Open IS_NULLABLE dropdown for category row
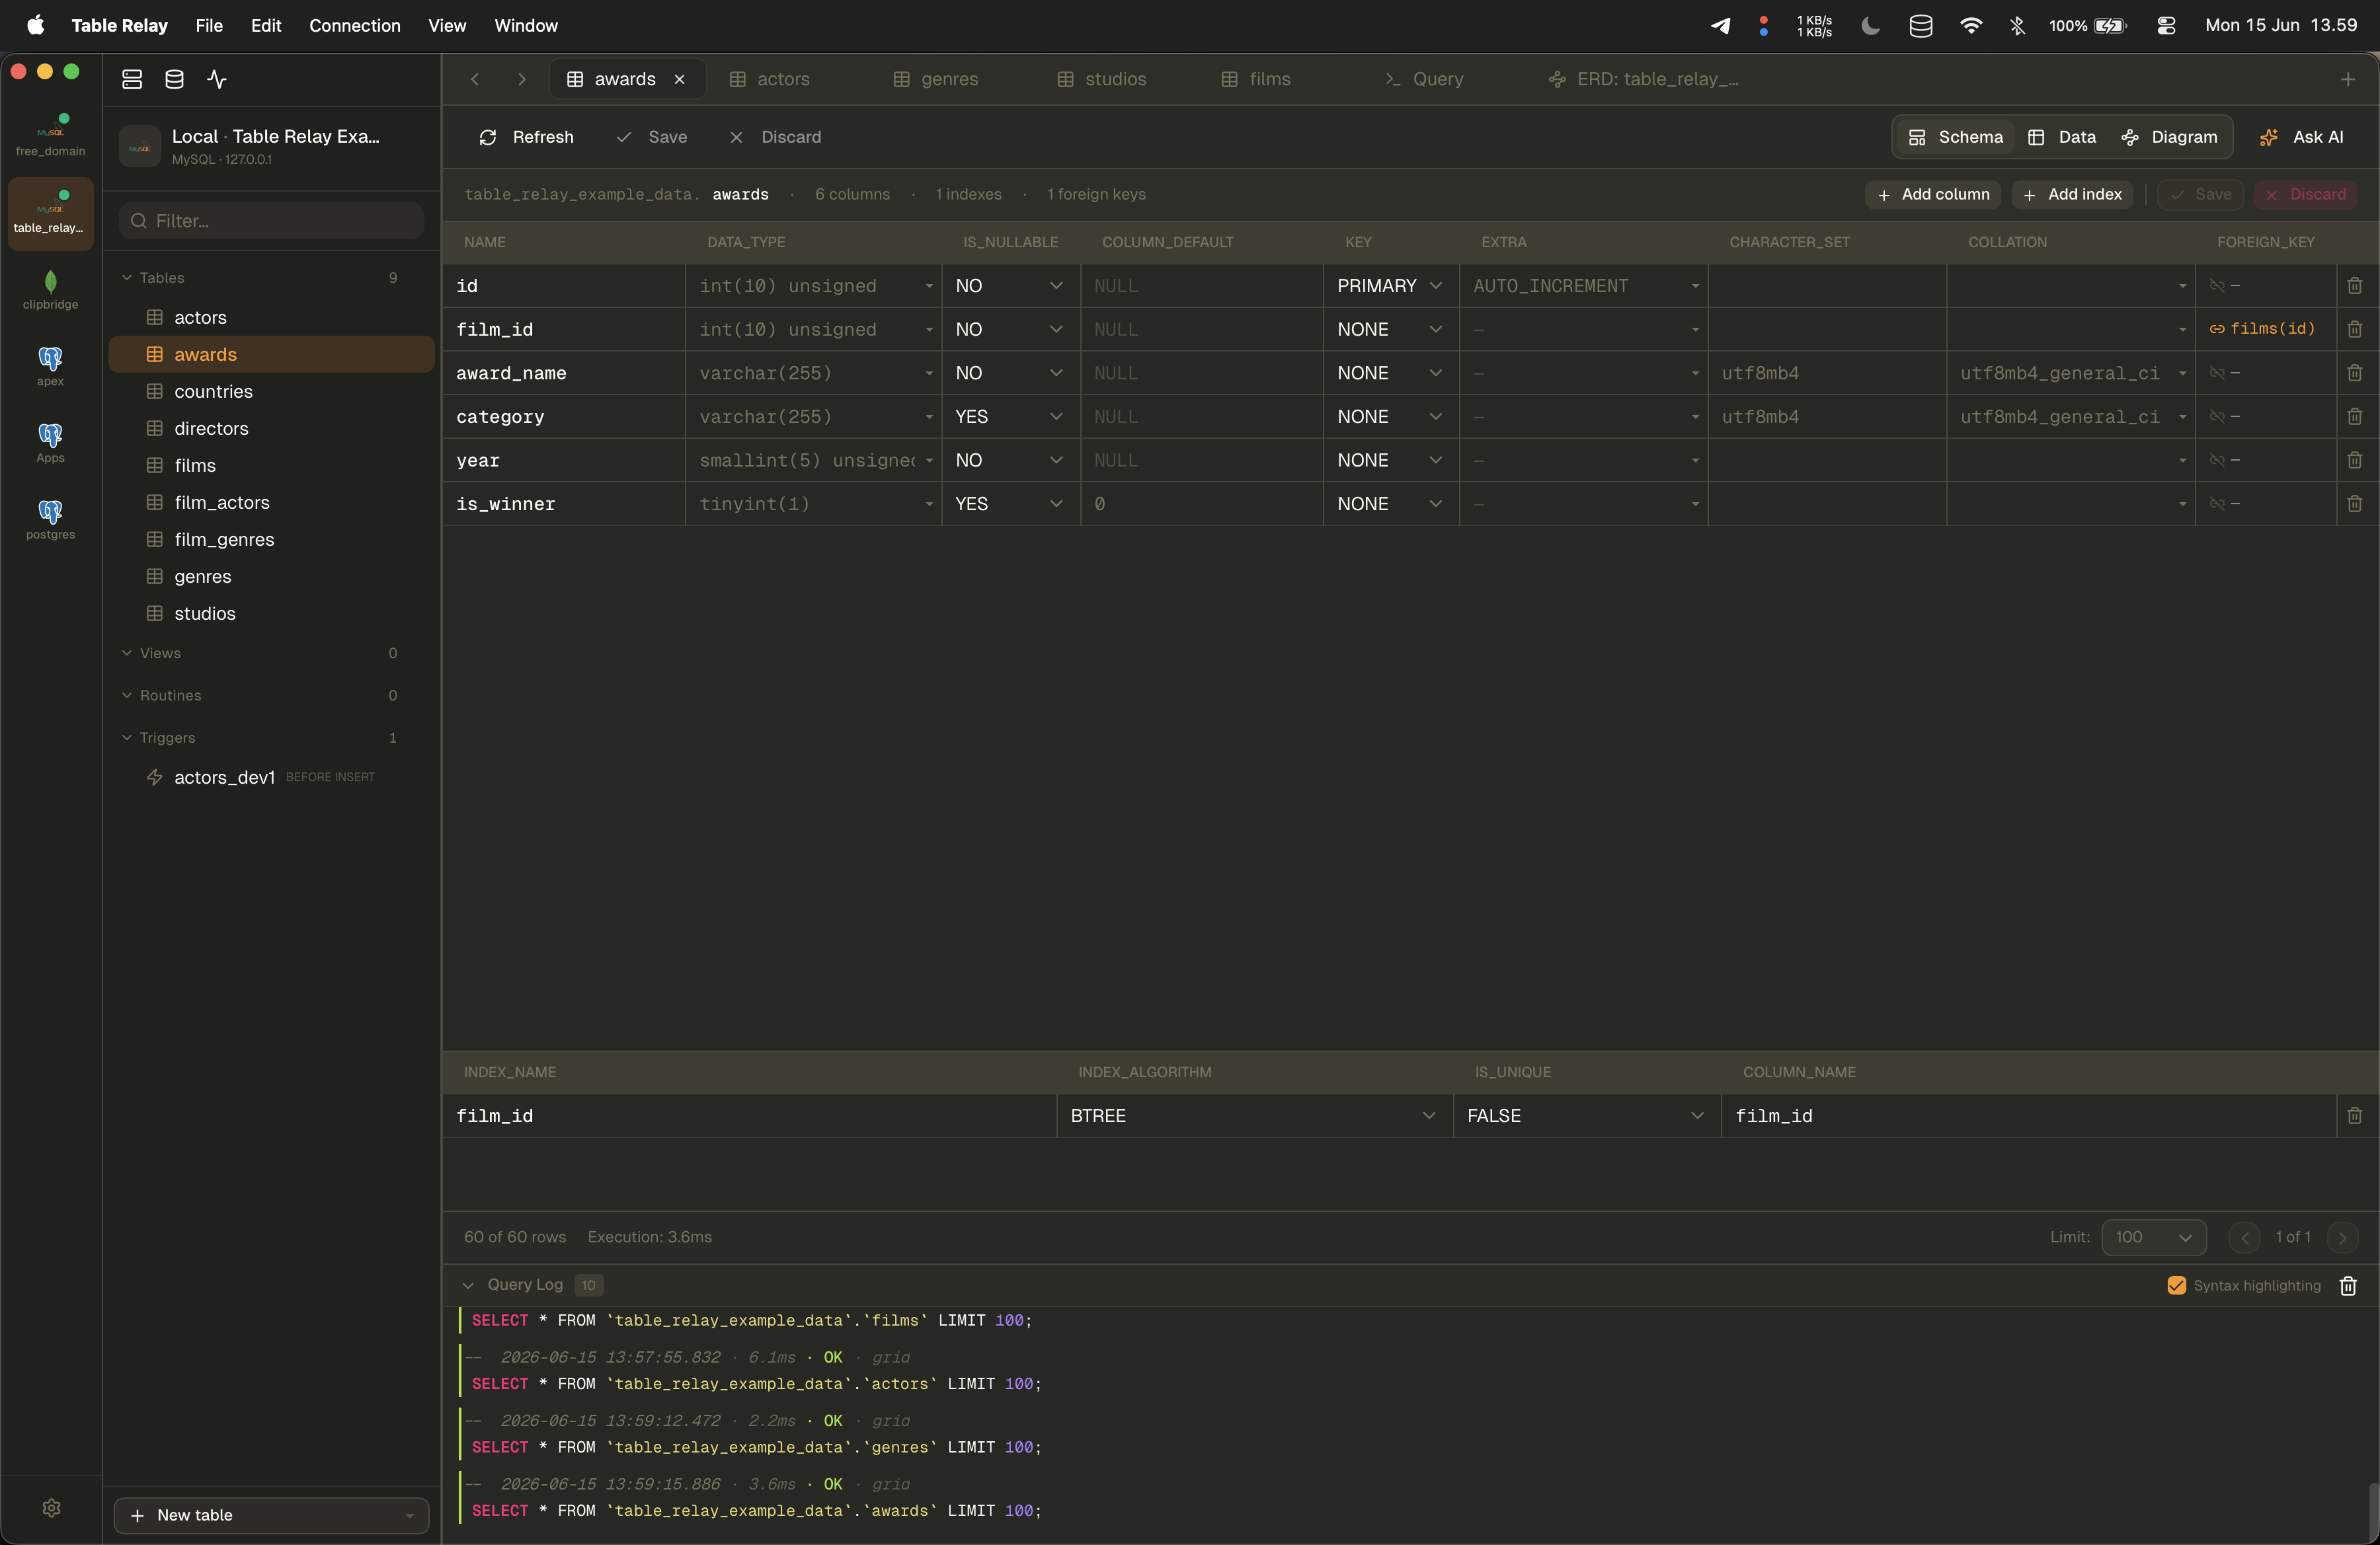Screen dimensions: 2380x1545 [1010, 417]
